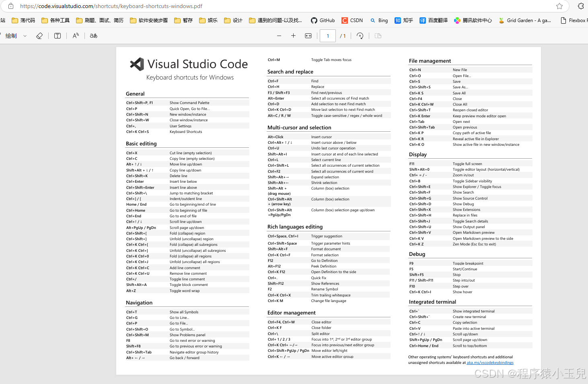Open the 娱乐 bookmark folder

(208, 20)
